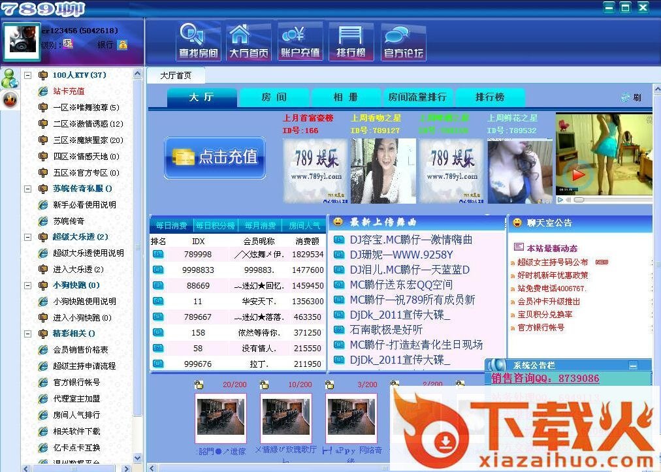Click the 银行 bank icon

click(x=123, y=44)
